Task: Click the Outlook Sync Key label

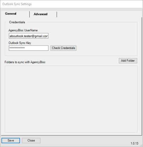Action: coord(20,43)
